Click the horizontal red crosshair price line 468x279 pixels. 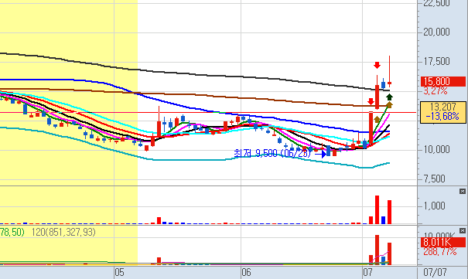(x=208, y=112)
